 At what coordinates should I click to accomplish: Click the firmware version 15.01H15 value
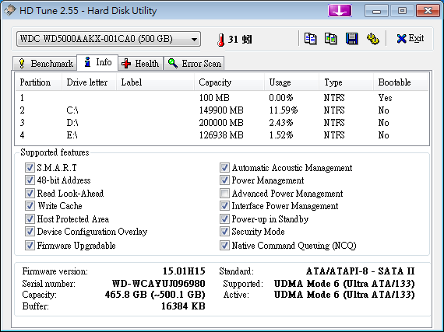(x=184, y=271)
